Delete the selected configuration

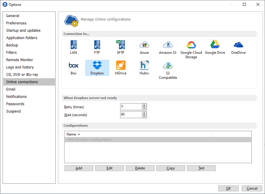click(140, 168)
